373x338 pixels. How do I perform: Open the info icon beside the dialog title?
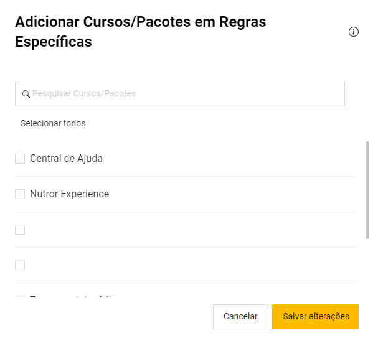coord(354,32)
